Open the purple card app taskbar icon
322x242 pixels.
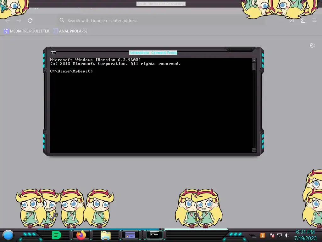(130, 235)
